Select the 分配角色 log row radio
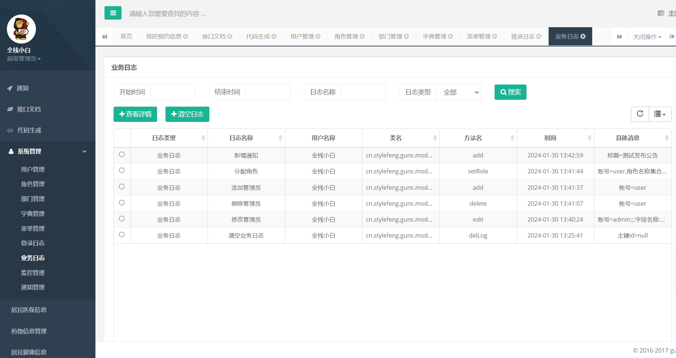 point(122,170)
